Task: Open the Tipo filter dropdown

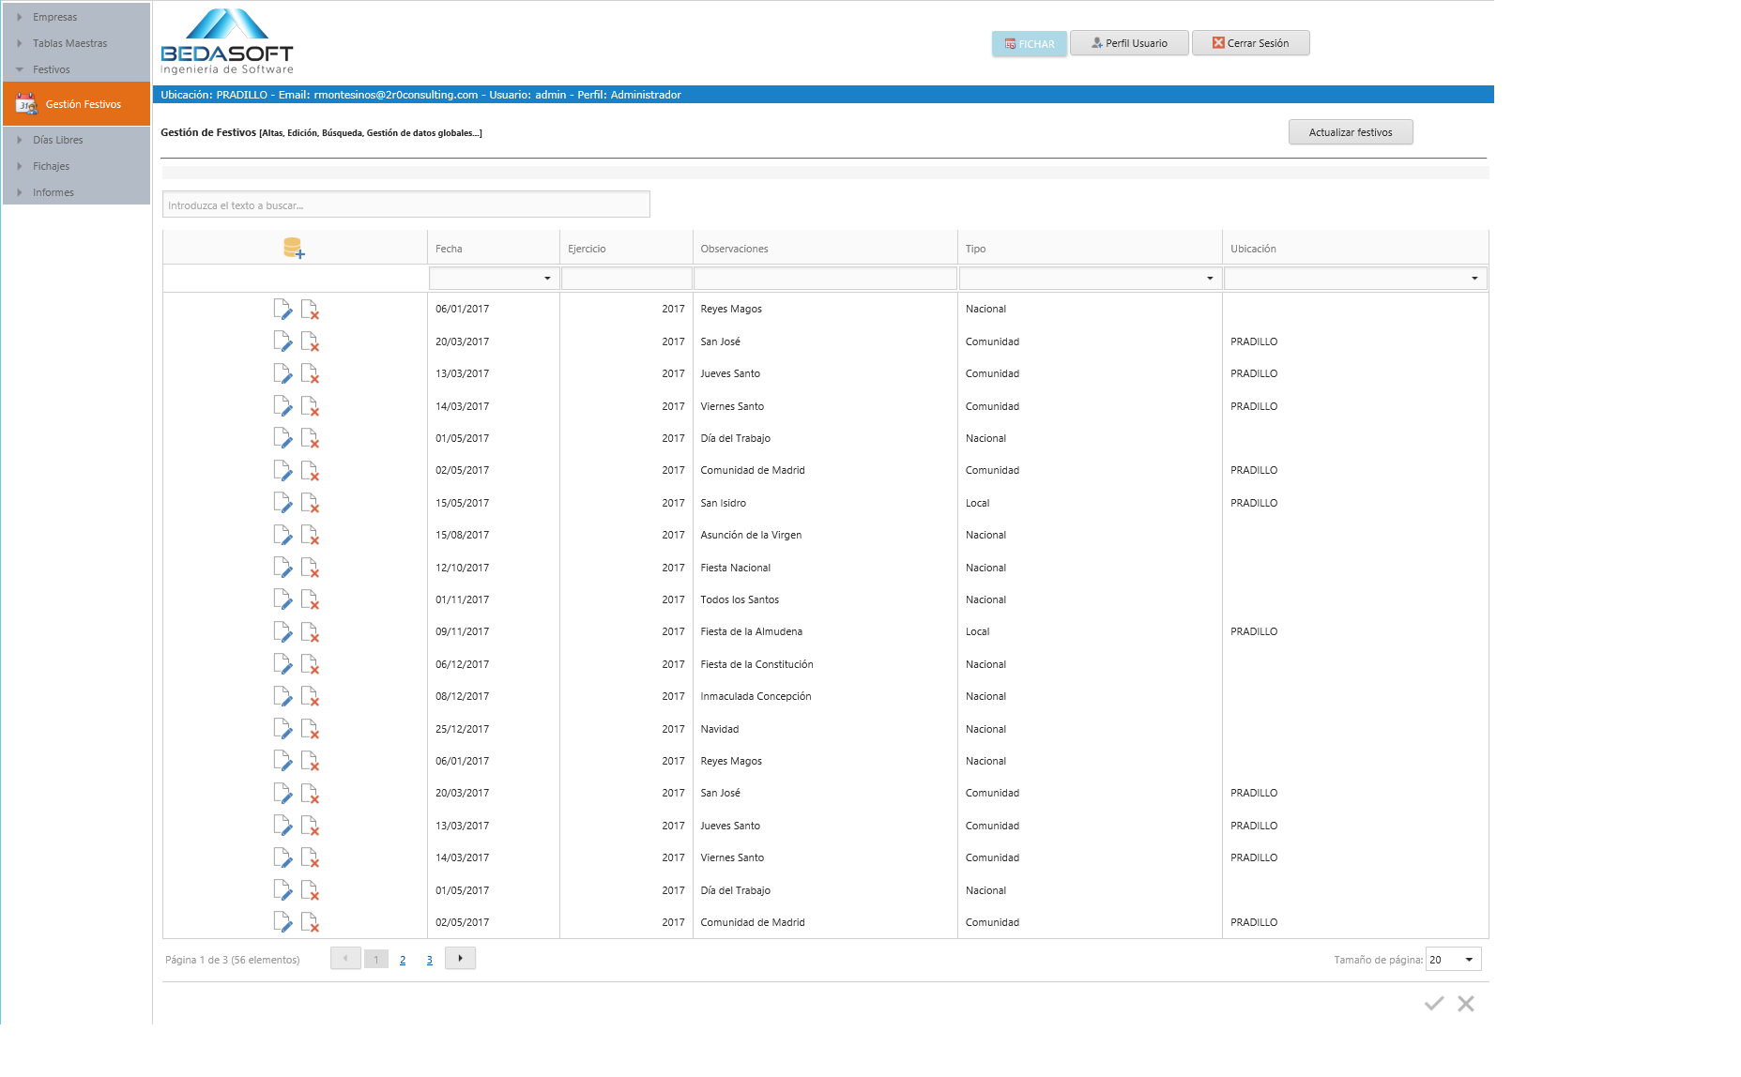Action: point(1209,279)
